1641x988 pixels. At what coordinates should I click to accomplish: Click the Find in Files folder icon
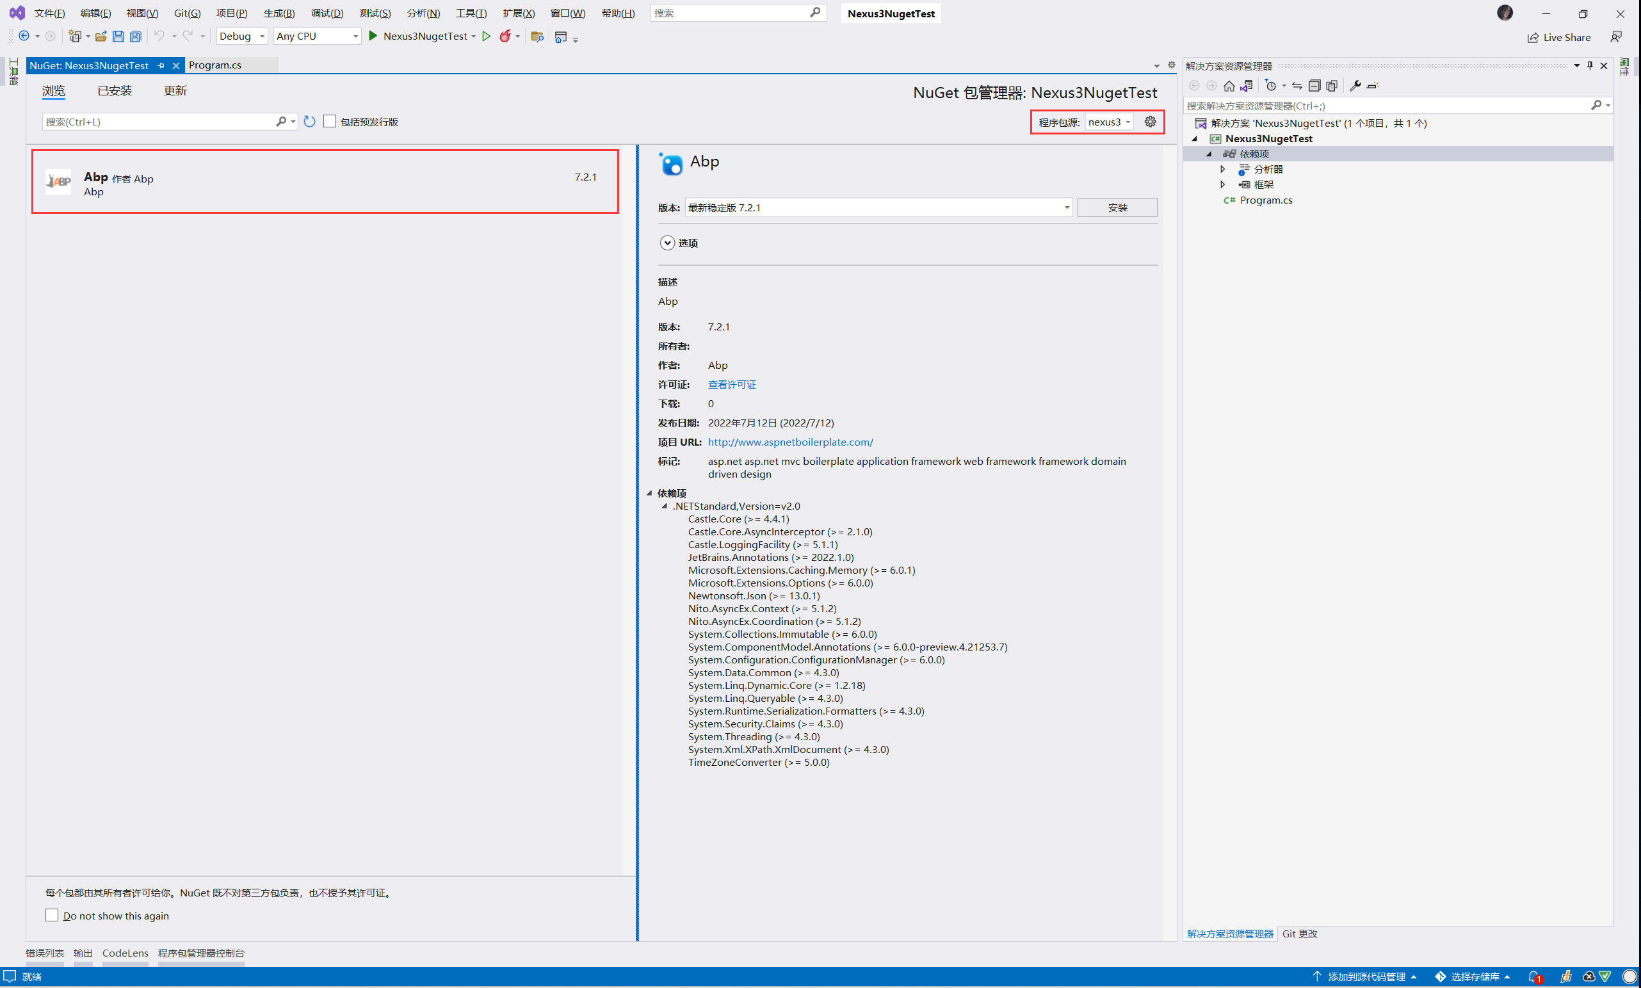pos(537,36)
